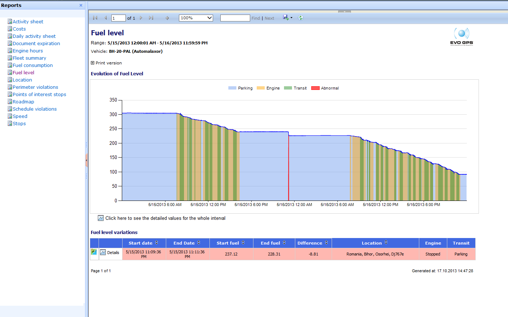Click the Details link in the table row
508x317 pixels.
click(x=113, y=253)
